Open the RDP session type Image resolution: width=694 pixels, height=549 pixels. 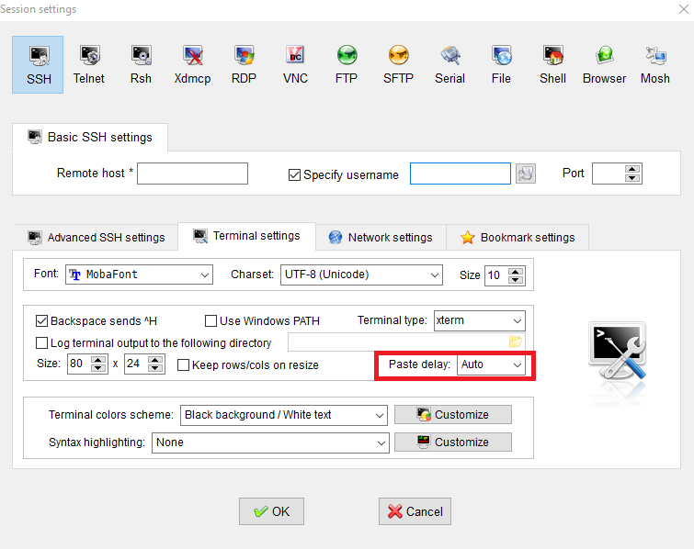coord(244,64)
